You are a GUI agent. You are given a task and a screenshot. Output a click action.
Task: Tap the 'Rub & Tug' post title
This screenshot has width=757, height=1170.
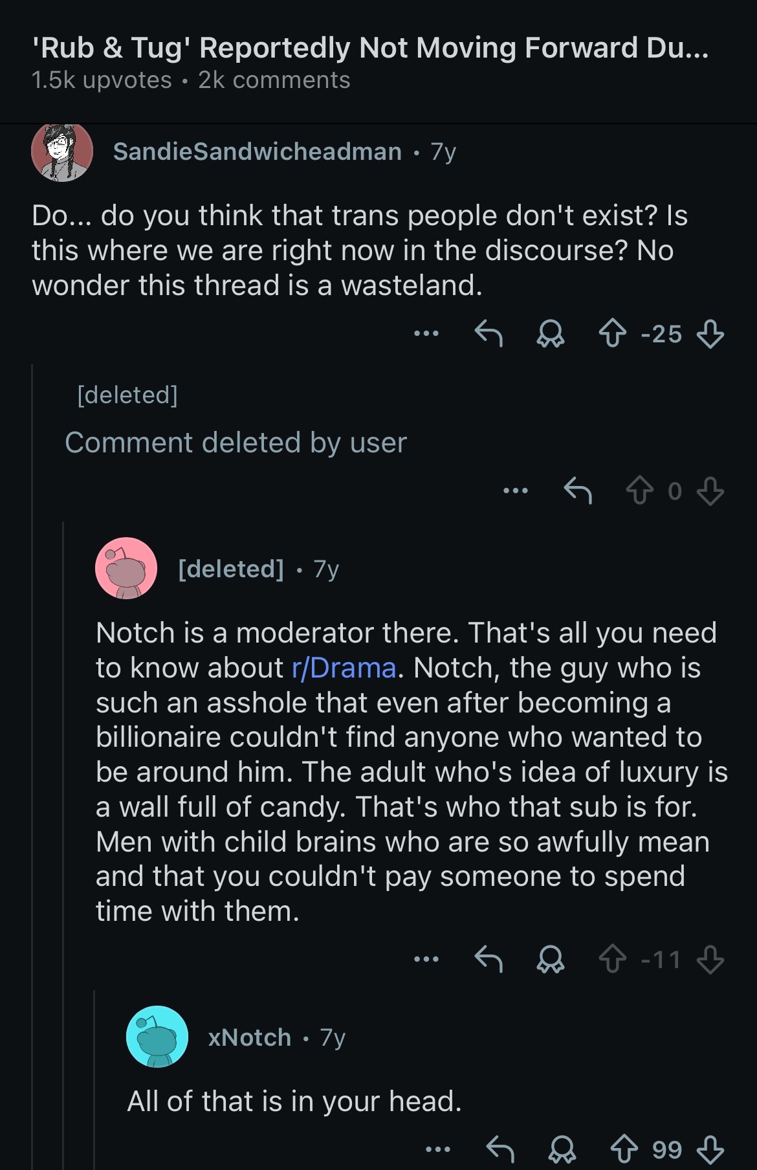point(370,48)
